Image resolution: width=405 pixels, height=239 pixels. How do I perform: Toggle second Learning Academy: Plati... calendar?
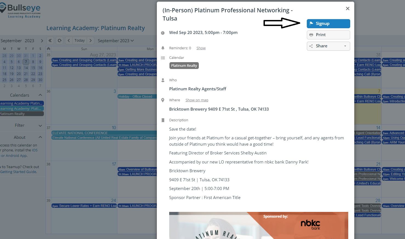(x=21, y=109)
